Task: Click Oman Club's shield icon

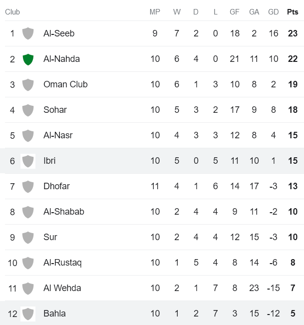Action: click(28, 84)
